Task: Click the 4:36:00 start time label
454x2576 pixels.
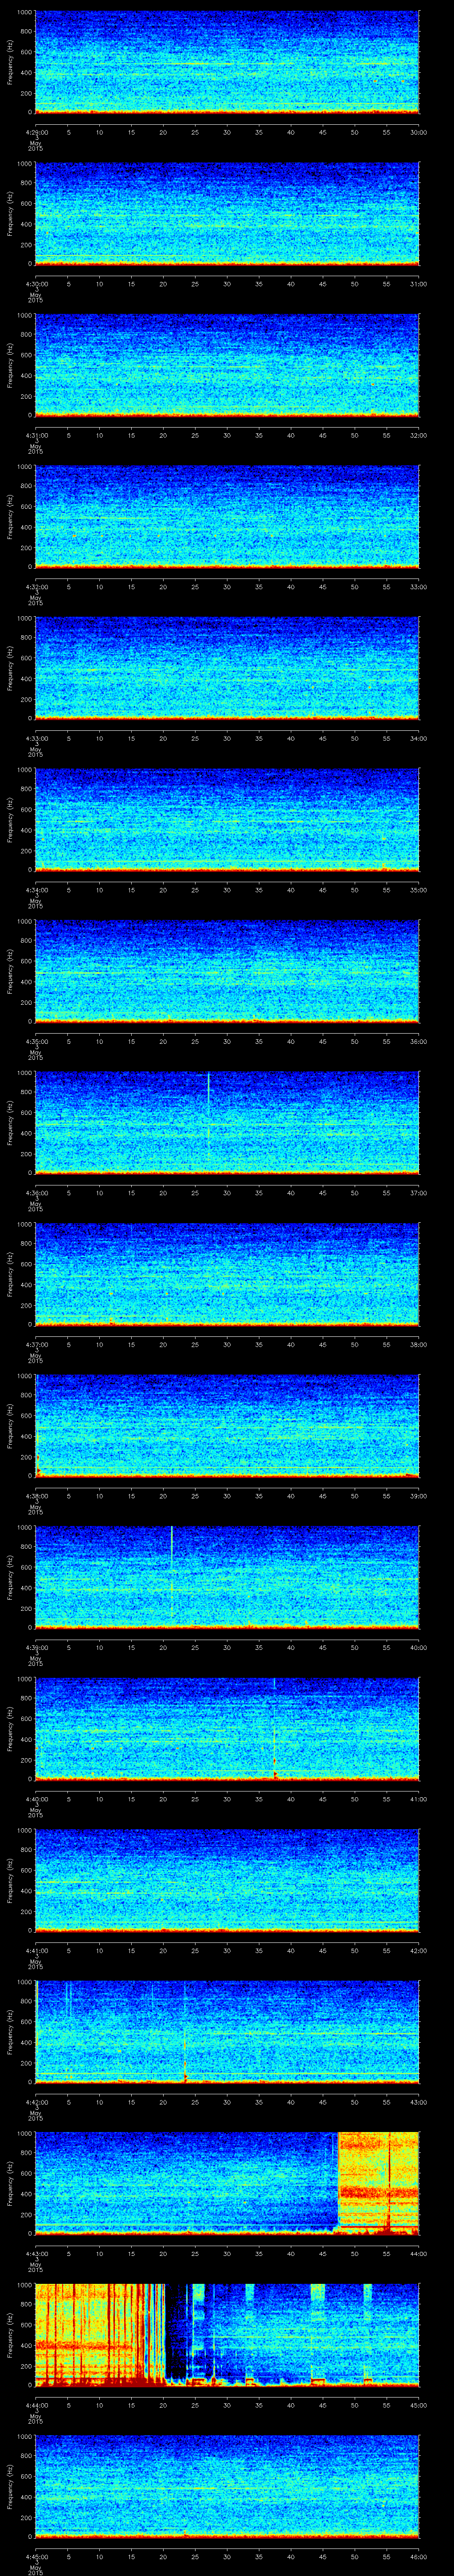Action: pyautogui.click(x=36, y=1193)
